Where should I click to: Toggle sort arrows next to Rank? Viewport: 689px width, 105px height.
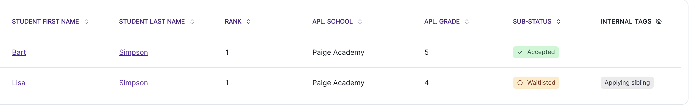pyautogui.click(x=249, y=22)
